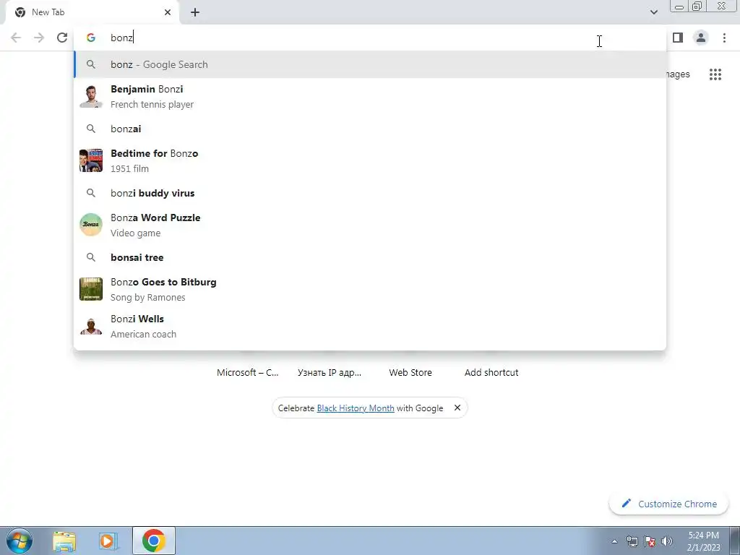
Task: Click the forward navigation arrow
Action: (39, 38)
